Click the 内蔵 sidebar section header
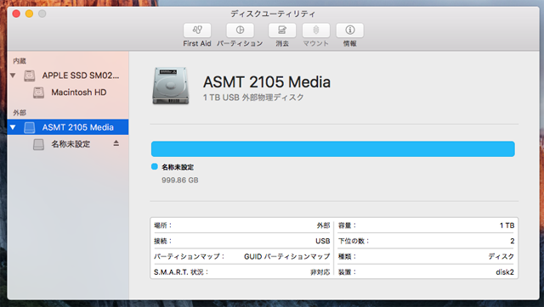The width and height of the screenshot is (544, 307). 20,61
